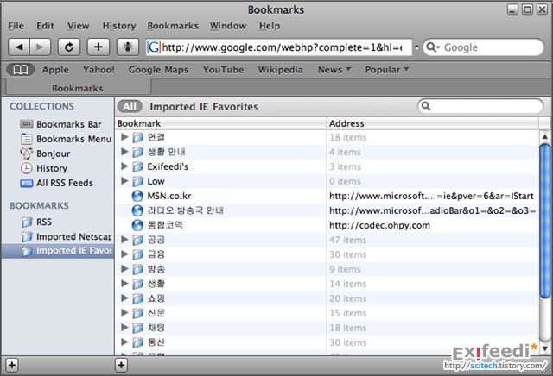Open the View menu
The image size is (553, 376).
pyautogui.click(x=79, y=26)
